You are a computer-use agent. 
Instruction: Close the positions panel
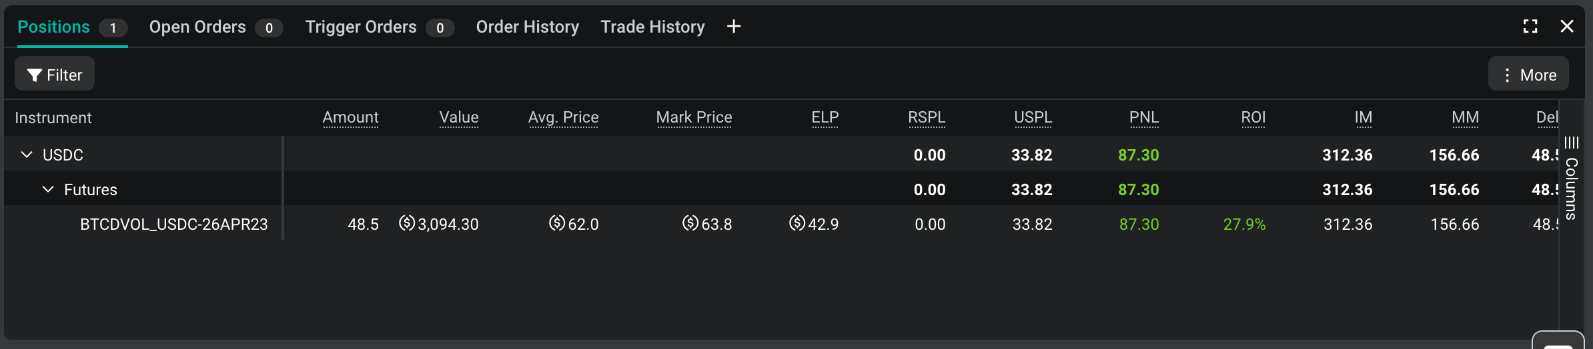point(1567,27)
